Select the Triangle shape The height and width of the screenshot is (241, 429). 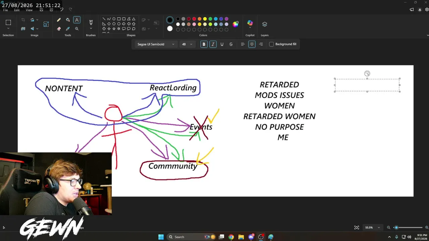coord(134,19)
